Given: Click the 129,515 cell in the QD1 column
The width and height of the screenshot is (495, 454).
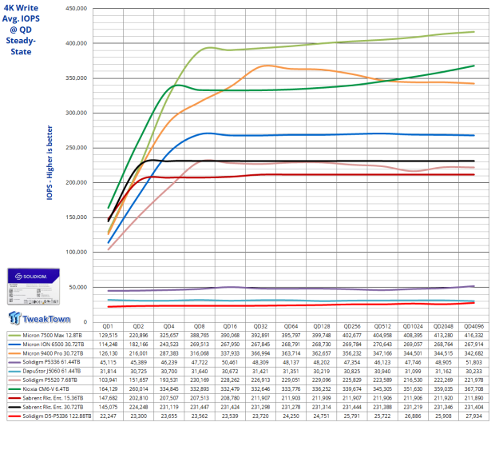Looking at the screenshot, I should [x=108, y=336].
